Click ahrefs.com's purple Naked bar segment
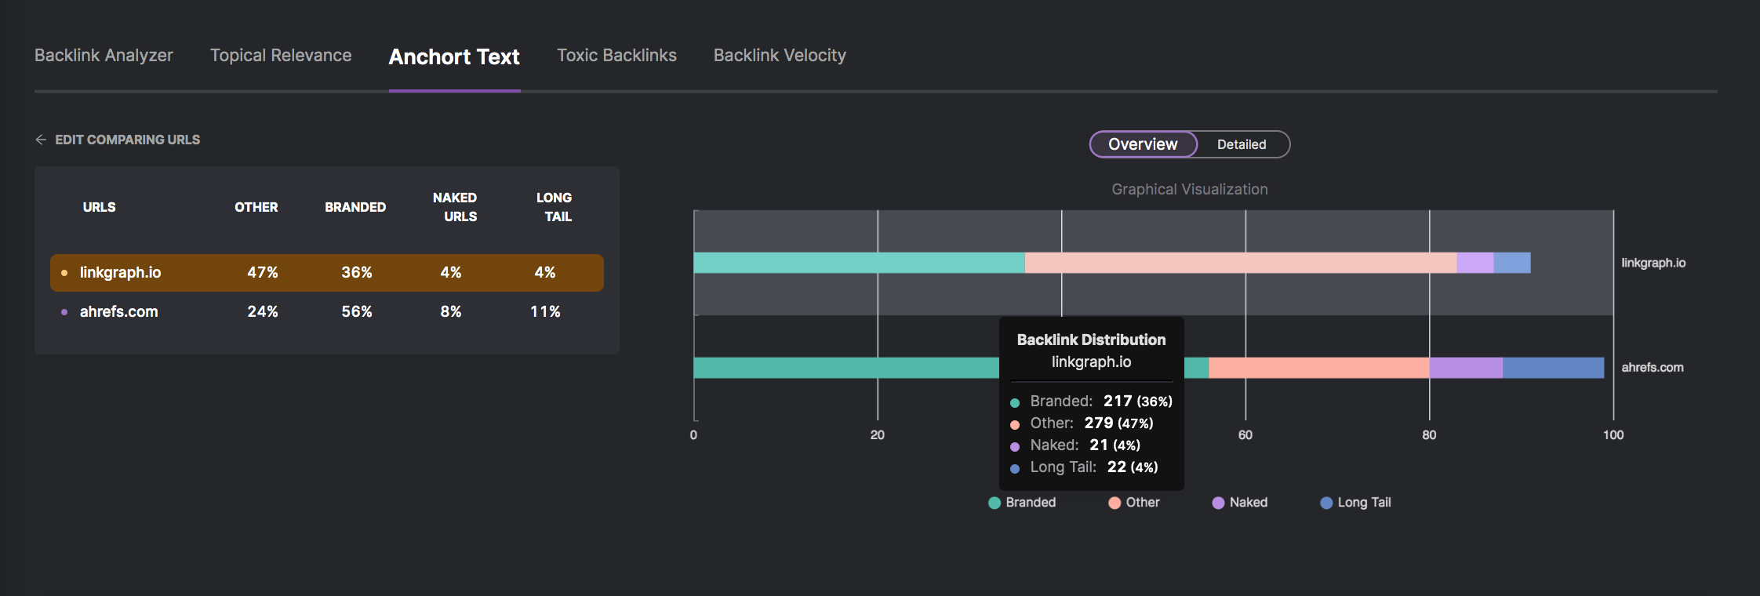 tap(1466, 368)
